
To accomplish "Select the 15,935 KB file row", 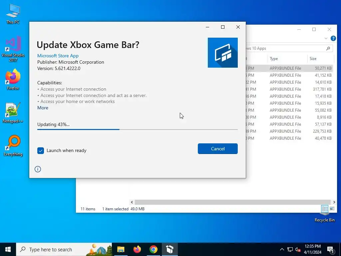I will click(x=289, y=103).
